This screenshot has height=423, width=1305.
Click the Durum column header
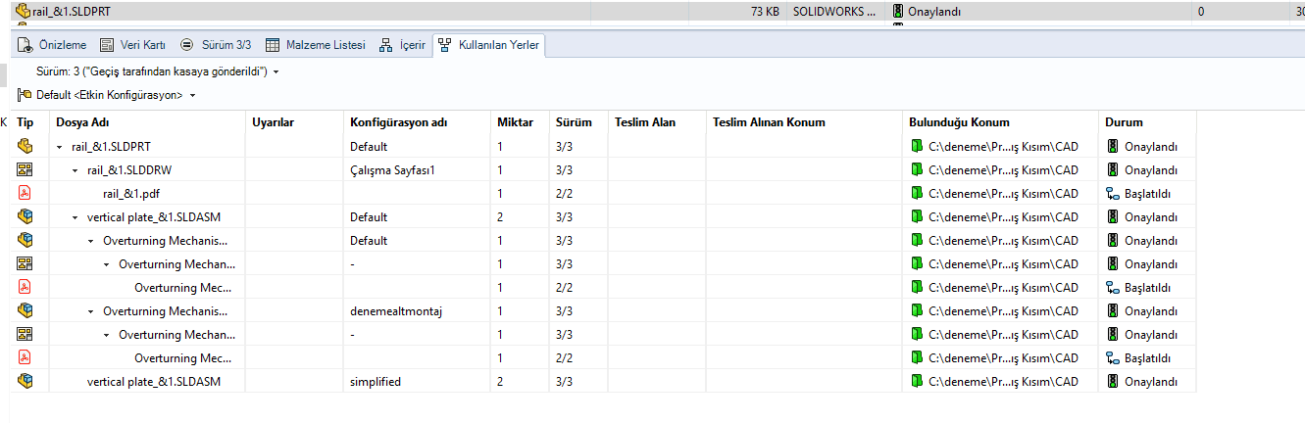[1124, 122]
